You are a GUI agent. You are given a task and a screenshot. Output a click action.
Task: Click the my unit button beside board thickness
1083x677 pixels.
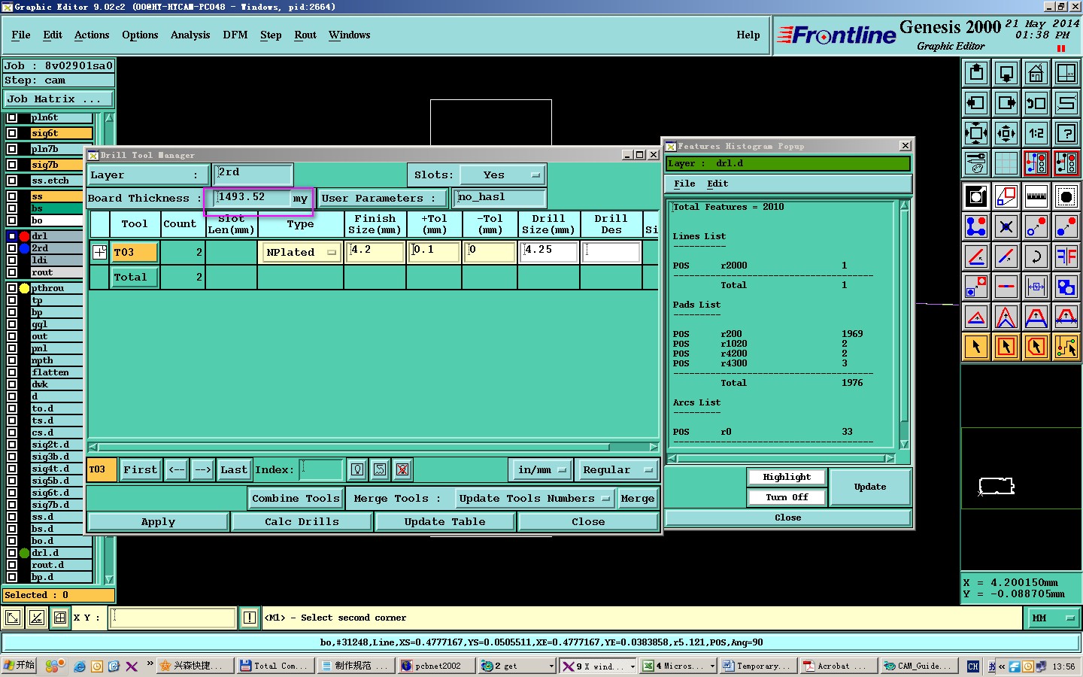click(x=300, y=199)
